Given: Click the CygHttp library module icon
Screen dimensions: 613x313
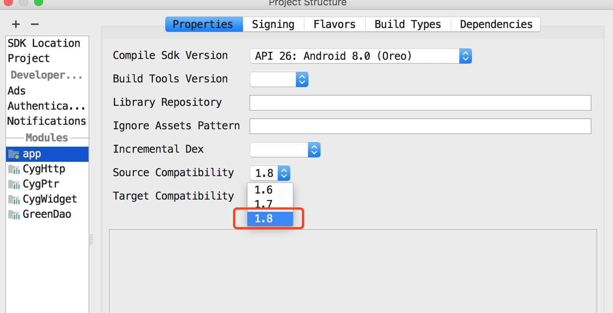Looking at the screenshot, I should pyautogui.click(x=14, y=169).
